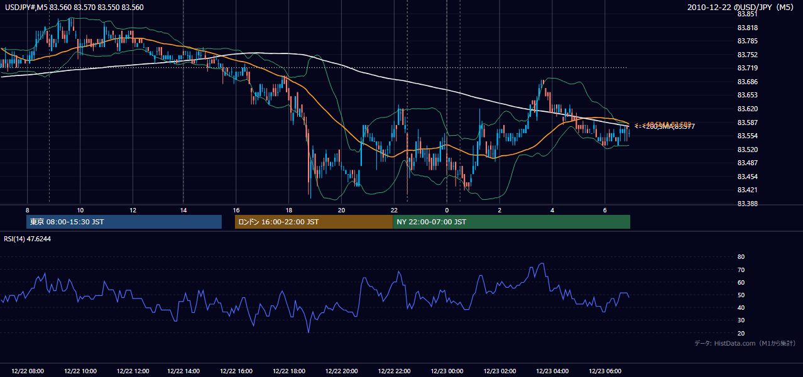The width and height of the screenshot is (803, 377).
Task: Click the 12/22 08:00 date axis label
Action: tap(28, 371)
